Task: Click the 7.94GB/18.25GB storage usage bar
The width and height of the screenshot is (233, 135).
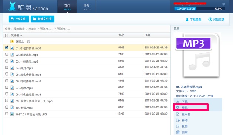Action: click(x=199, y=9)
